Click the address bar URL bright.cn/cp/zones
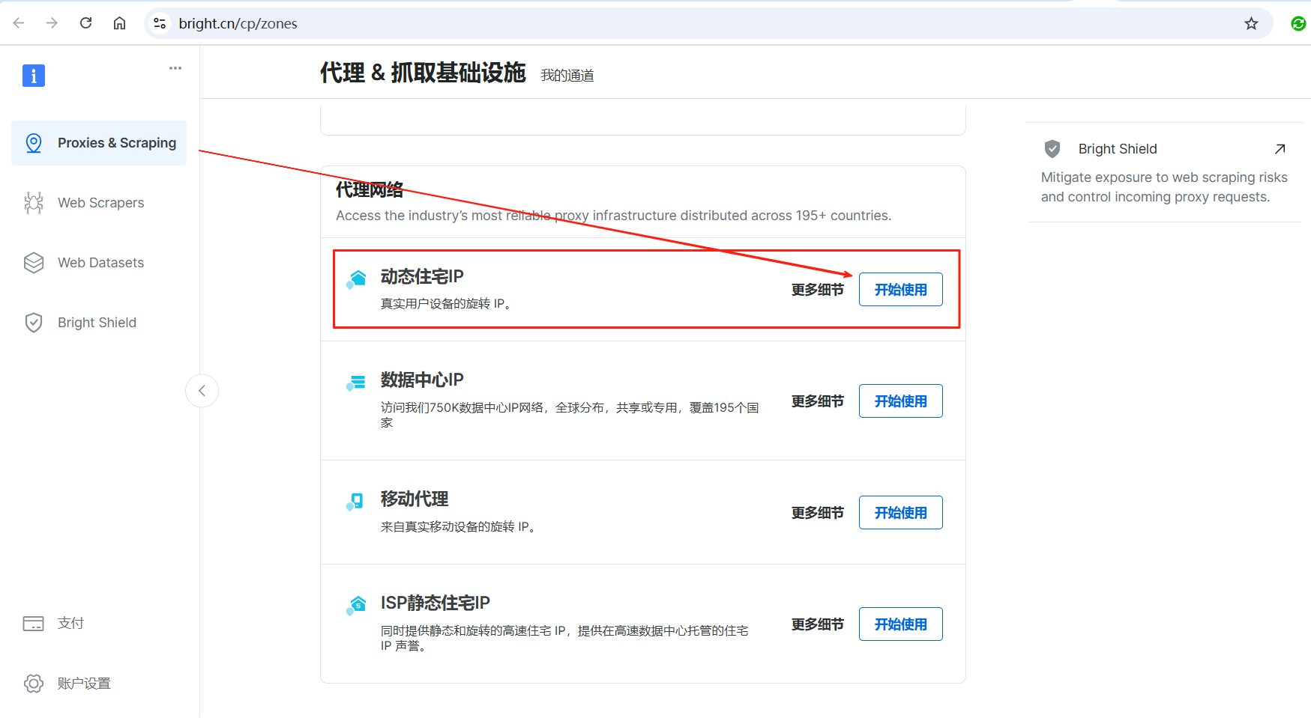This screenshot has height=718, width=1311. (238, 23)
